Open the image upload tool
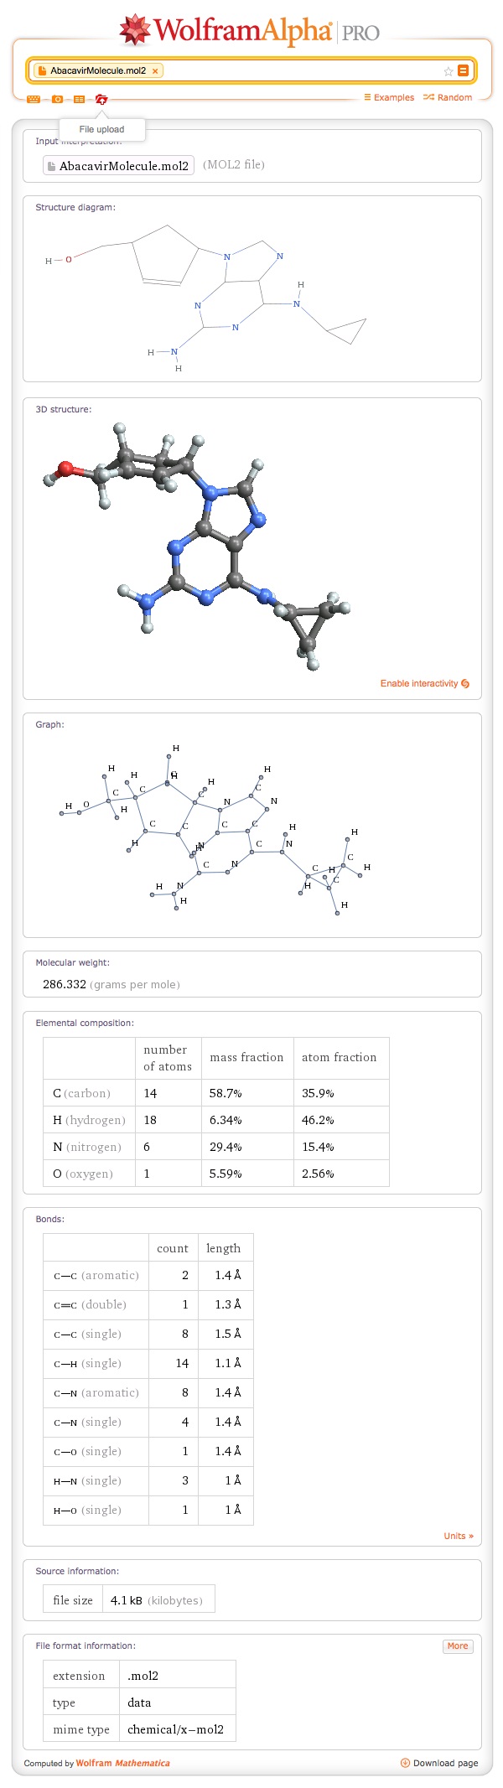This screenshot has width=503, height=1788. point(57,99)
